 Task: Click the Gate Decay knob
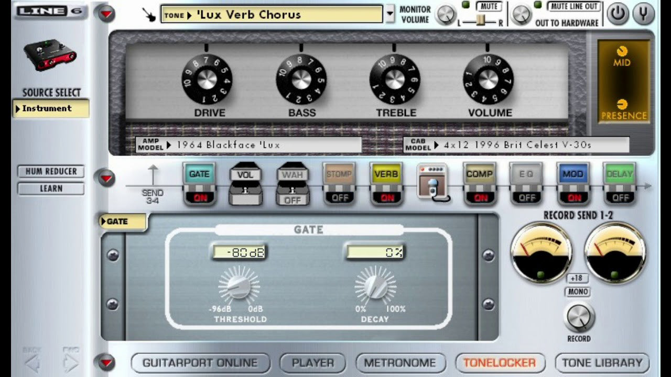[375, 286]
